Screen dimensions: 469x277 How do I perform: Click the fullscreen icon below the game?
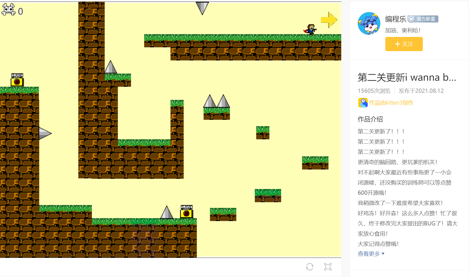(328, 267)
